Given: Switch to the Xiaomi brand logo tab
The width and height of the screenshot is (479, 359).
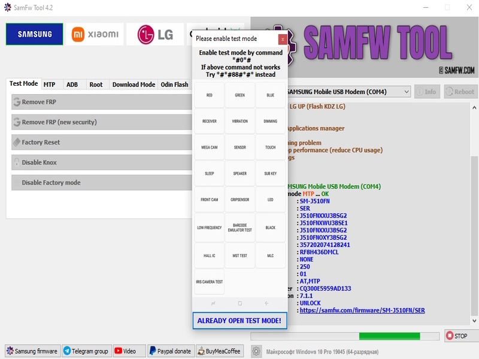Looking at the screenshot, I should click(x=95, y=34).
